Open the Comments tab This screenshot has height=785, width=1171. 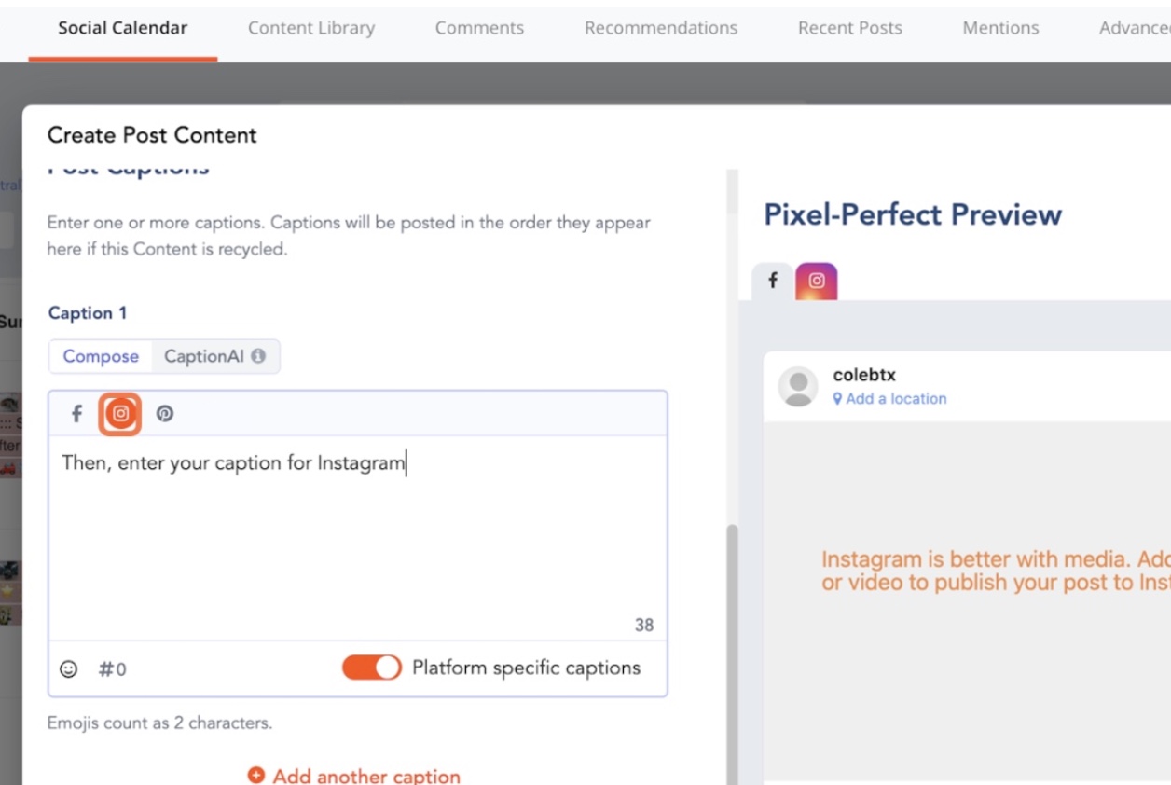point(479,28)
